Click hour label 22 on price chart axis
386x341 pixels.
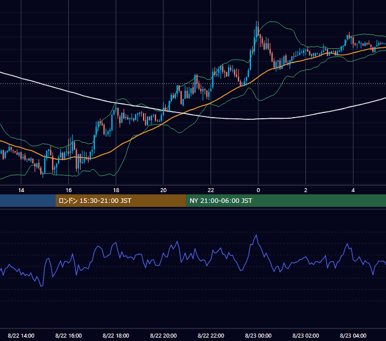(x=211, y=190)
